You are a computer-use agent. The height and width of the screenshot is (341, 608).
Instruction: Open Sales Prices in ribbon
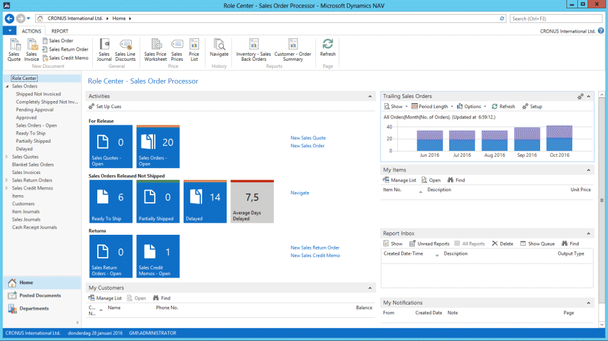click(x=177, y=50)
